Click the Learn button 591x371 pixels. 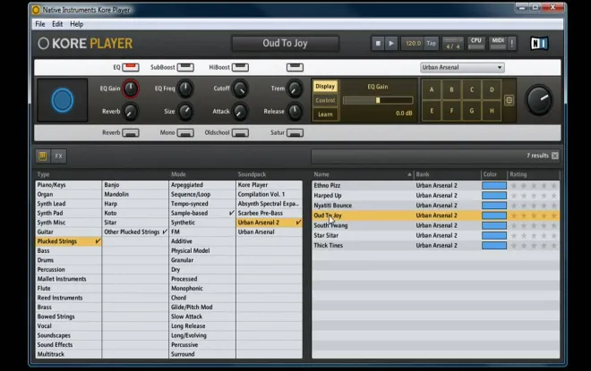325,114
